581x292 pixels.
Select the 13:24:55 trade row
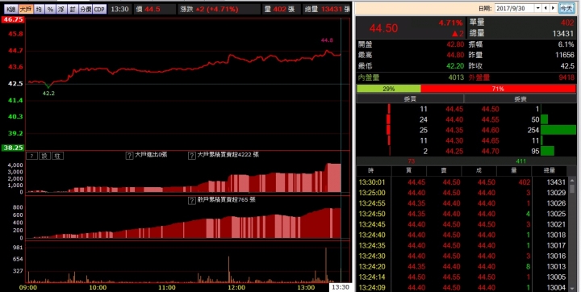(462, 203)
